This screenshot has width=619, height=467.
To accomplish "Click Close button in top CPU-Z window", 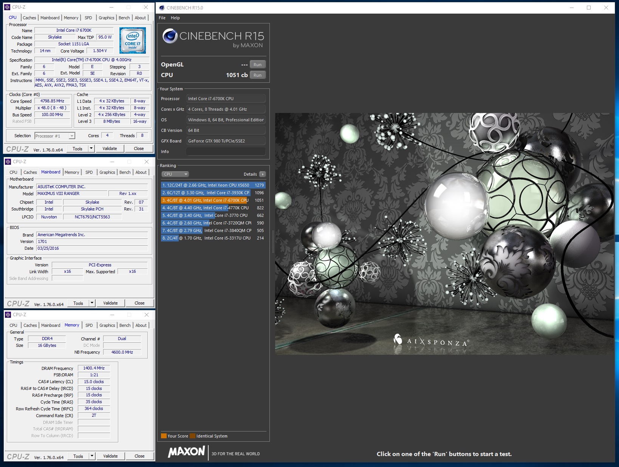I will (139, 148).
